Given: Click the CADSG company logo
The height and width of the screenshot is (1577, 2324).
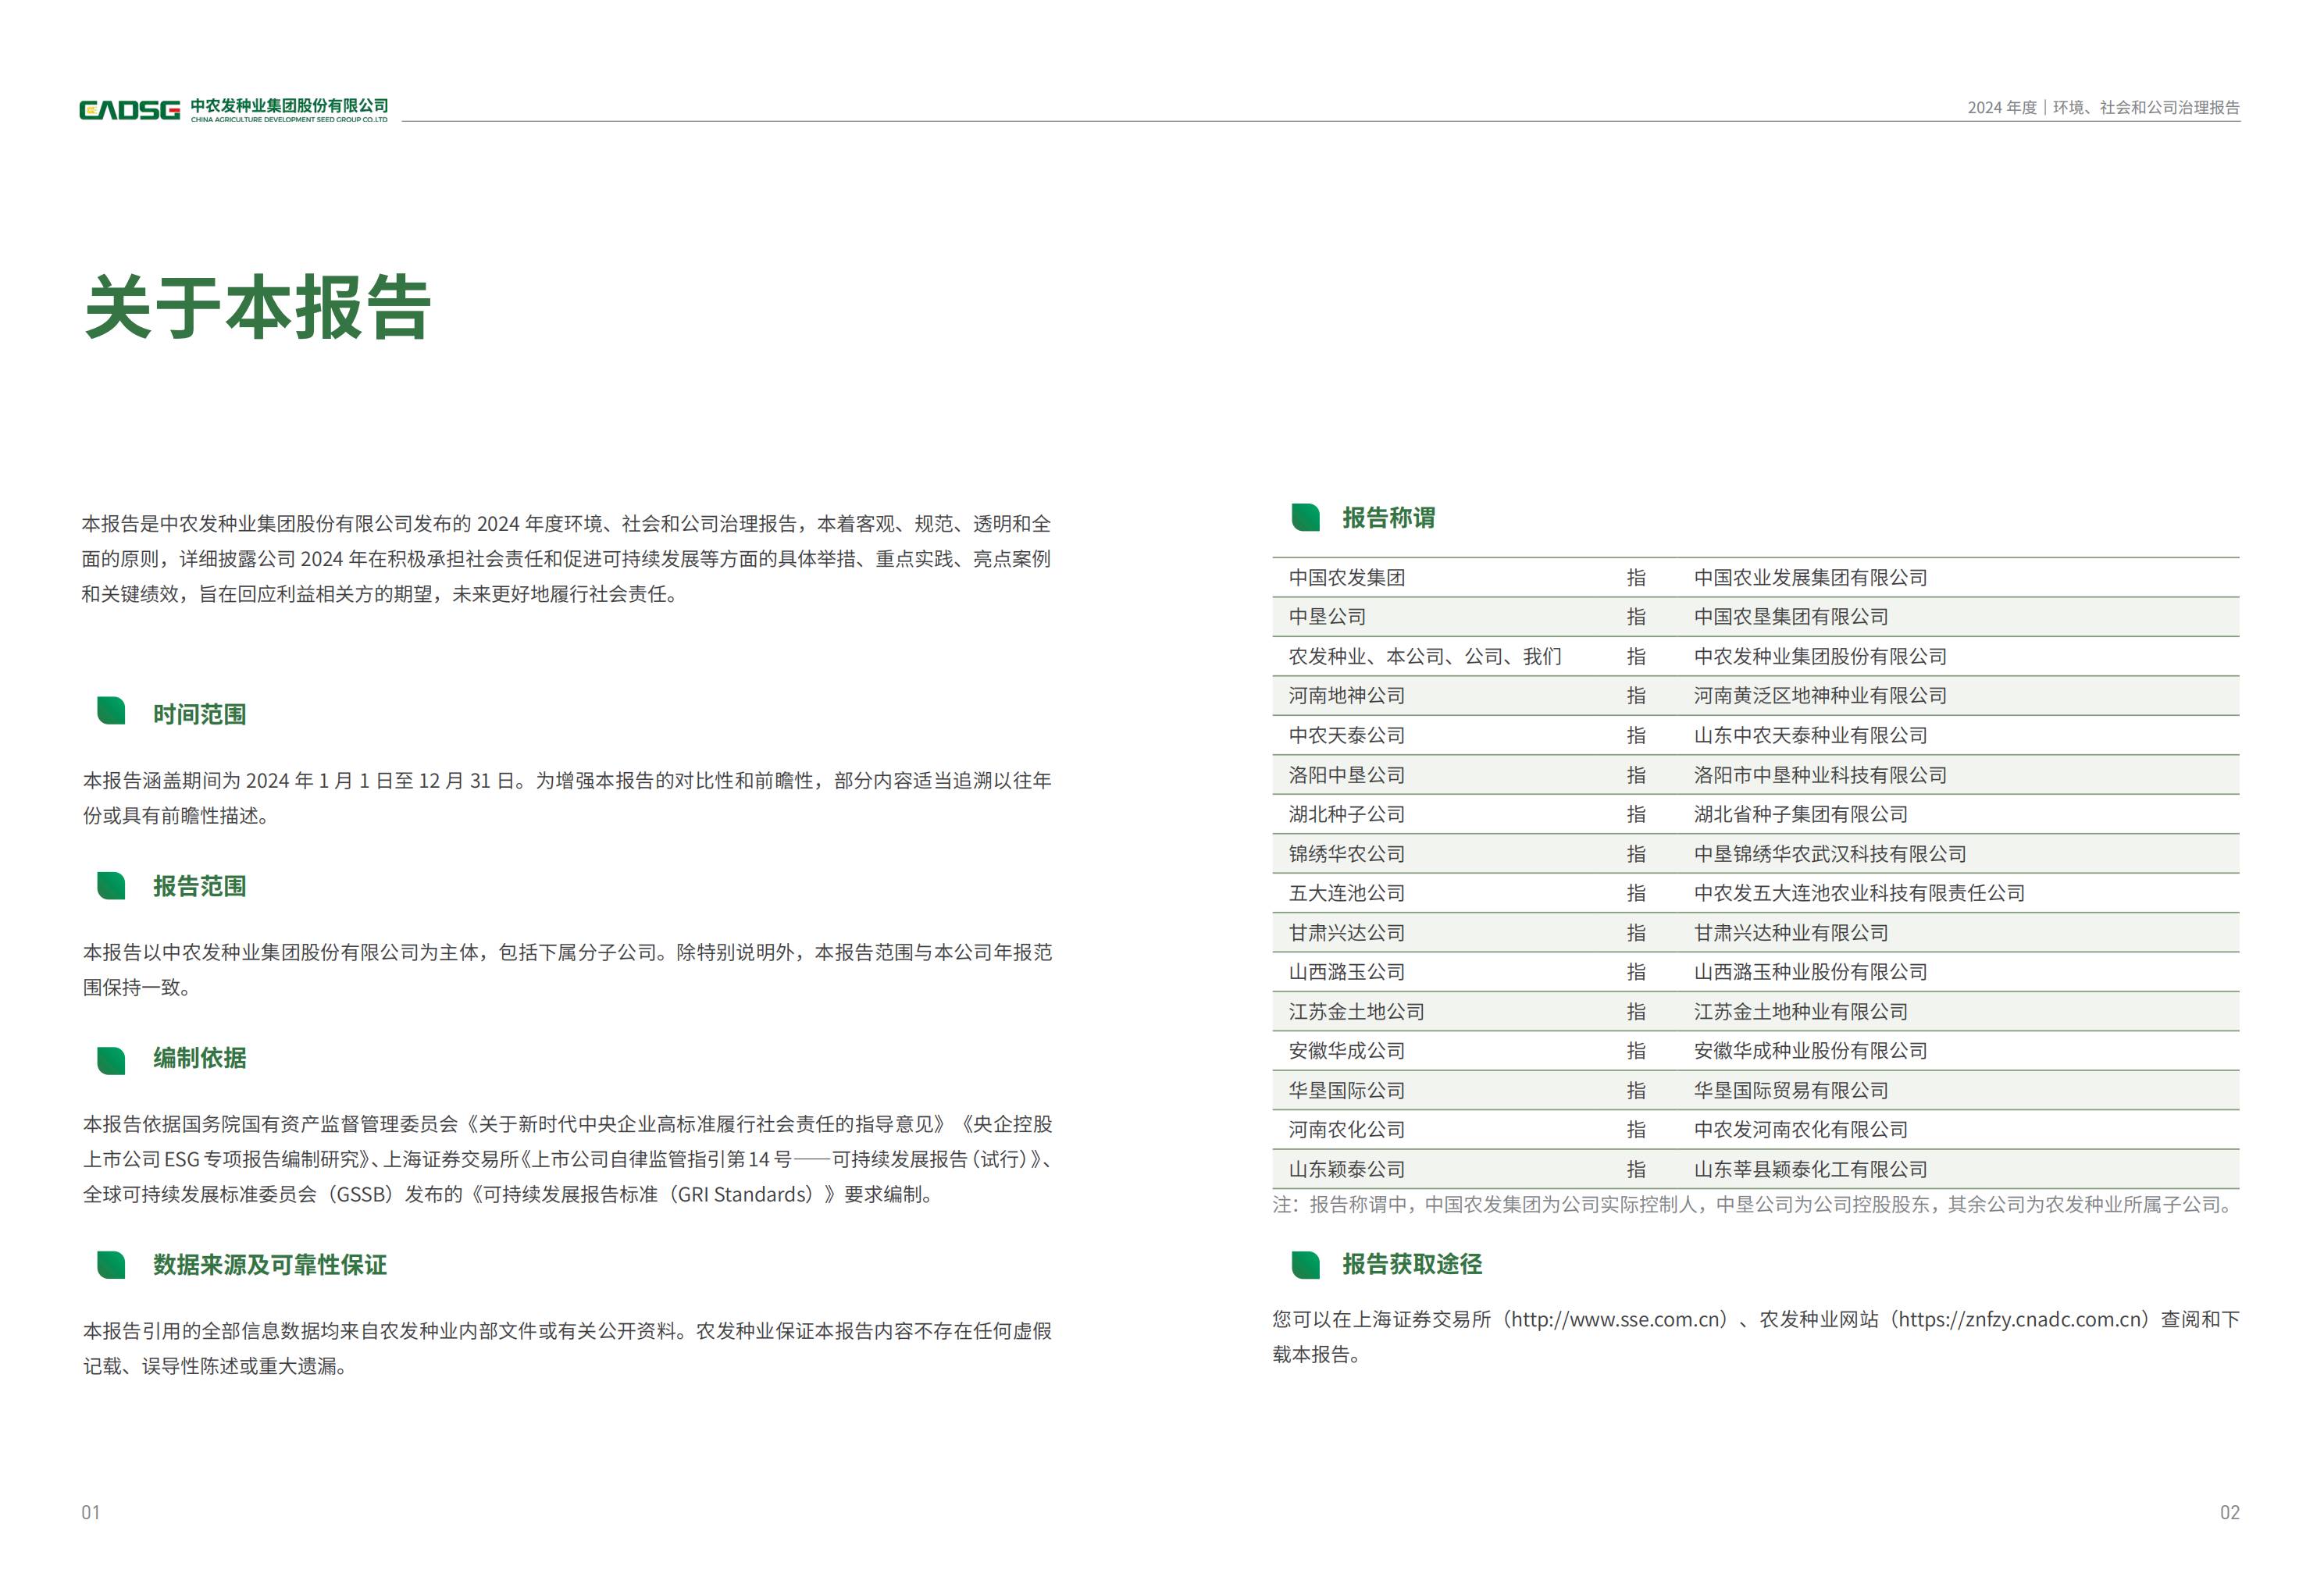Looking at the screenshot, I should pos(234,109).
